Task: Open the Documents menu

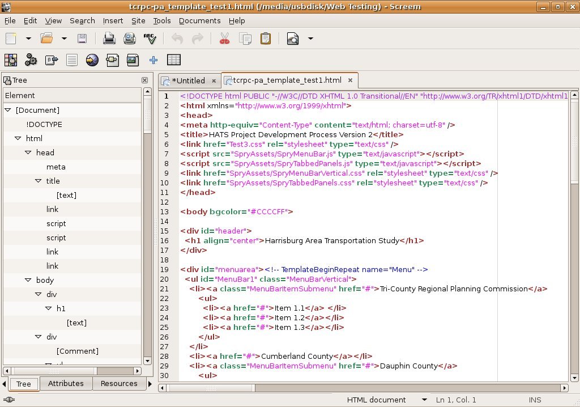Action: (x=199, y=20)
